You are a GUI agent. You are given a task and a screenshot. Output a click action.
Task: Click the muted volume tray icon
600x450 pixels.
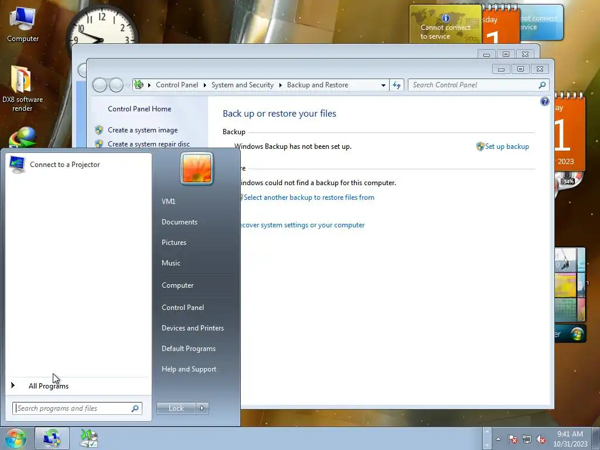point(541,439)
